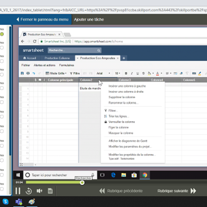207x207 pixels.
Task: Click the outdent icon beside Filtre
Action: [x=85, y=73]
